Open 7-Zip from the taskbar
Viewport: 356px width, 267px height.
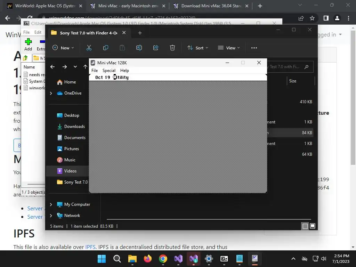click(224, 259)
